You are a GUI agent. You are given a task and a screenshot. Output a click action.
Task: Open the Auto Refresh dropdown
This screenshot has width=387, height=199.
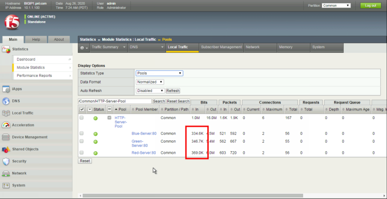coord(150,90)
